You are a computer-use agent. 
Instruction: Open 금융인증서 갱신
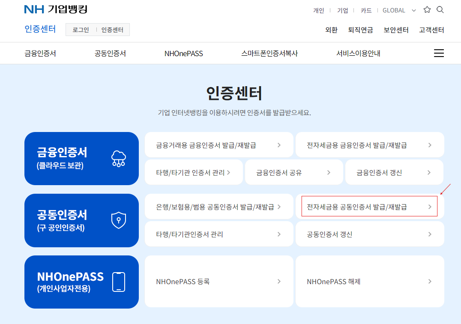(394, 172)
